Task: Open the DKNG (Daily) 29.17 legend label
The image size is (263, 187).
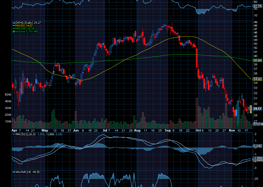Action: [x=28, y=22]
